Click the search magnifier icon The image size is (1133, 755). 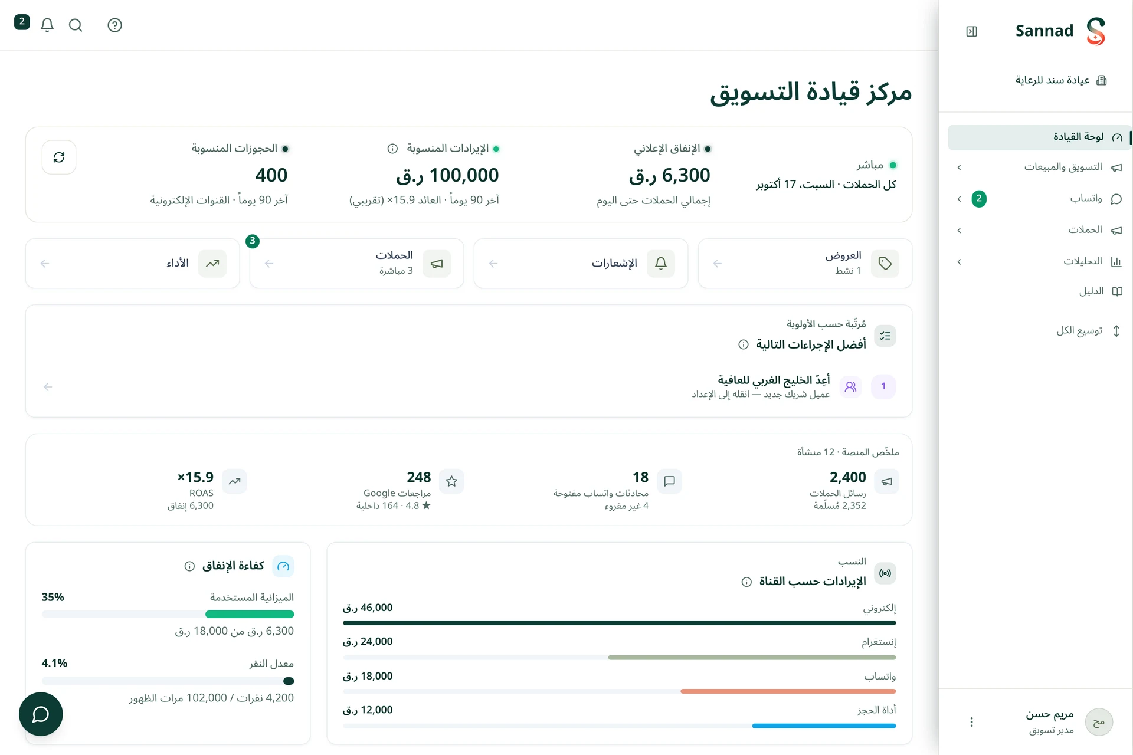click(76, 25)
